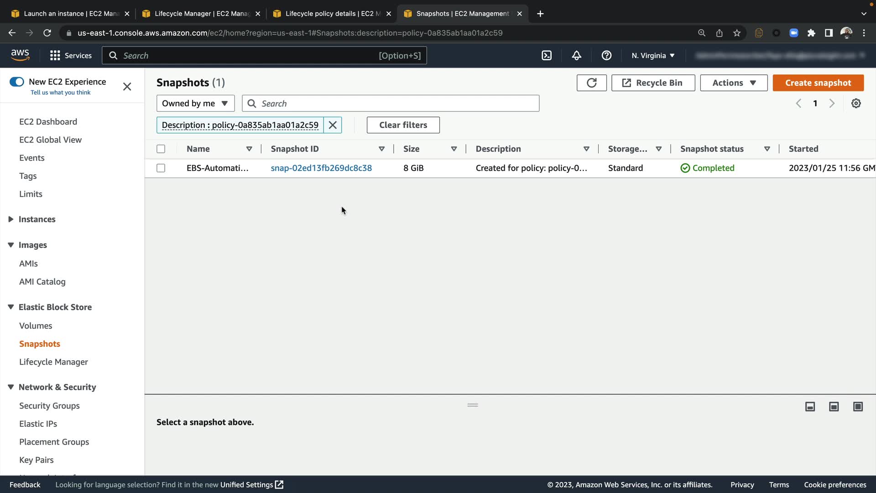Select the EBS-Automati... snapshot row checkbox

tap(161, 168)
